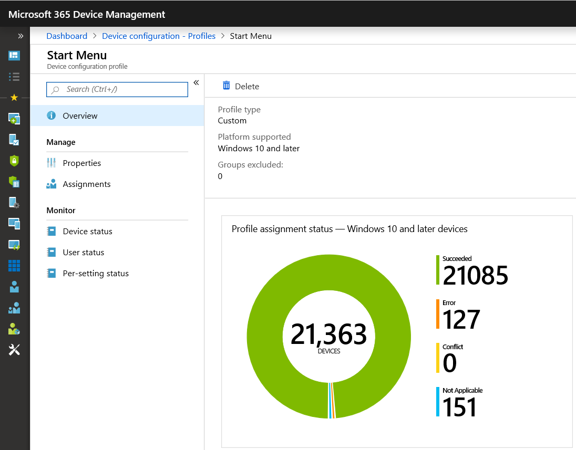Open the Devices icon in sidebar

(14, 224)
